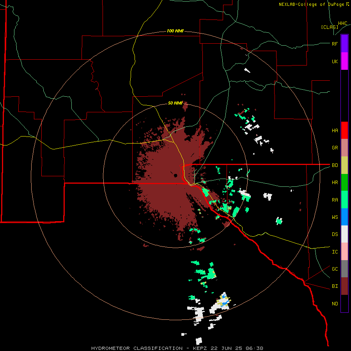Screen dimensions: 351x351
Task: Click the KEPZ station identifier
Action: pos(200,348)
